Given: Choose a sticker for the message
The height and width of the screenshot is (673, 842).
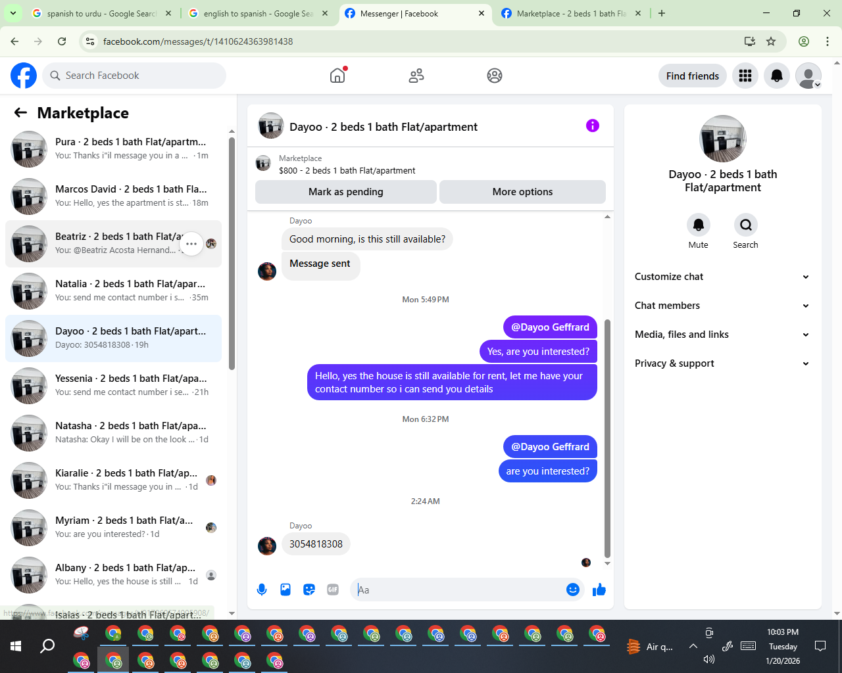Looking at the screenshot, I should (309, 590).
